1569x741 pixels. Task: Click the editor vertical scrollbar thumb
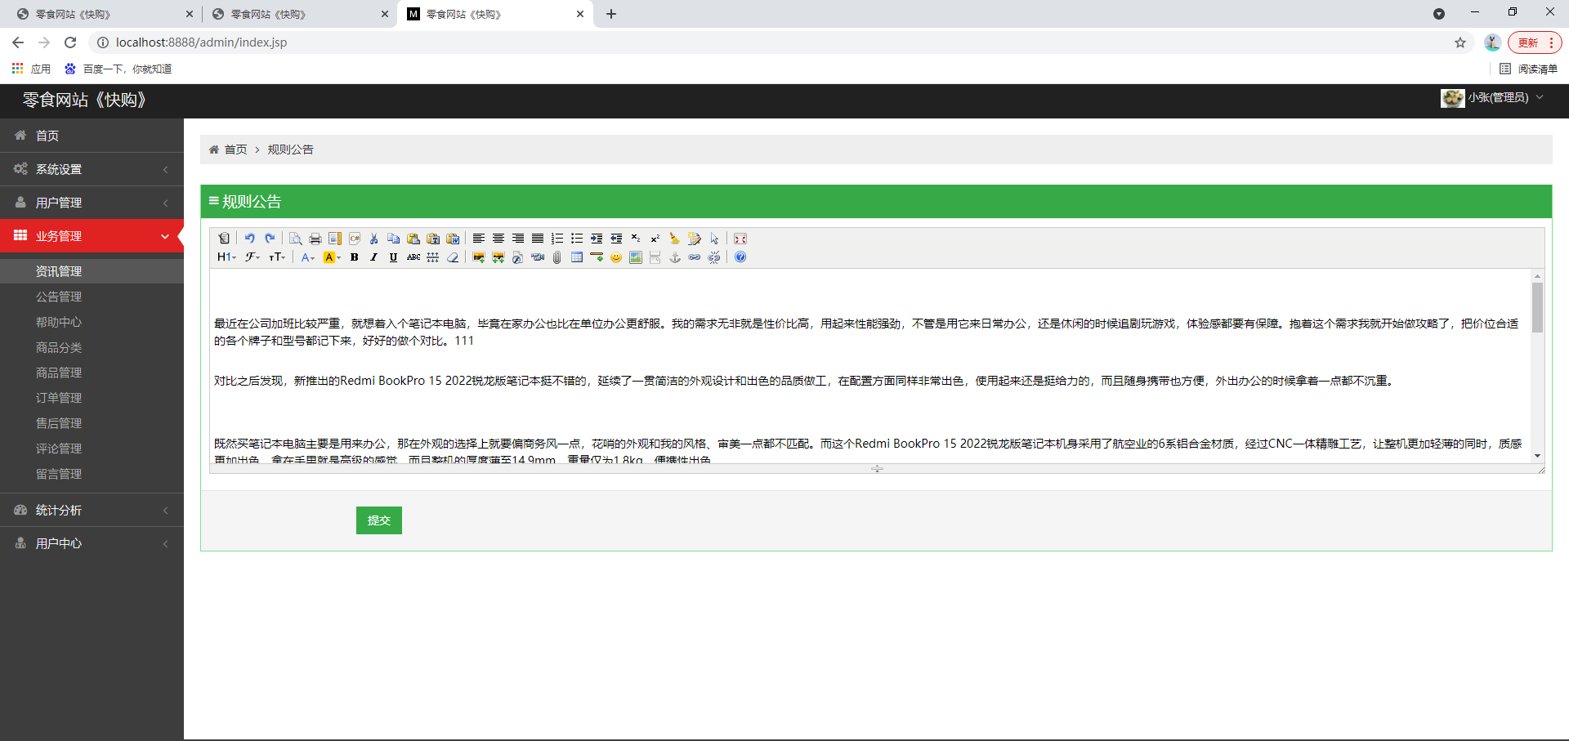click(x=1537, y=307)
